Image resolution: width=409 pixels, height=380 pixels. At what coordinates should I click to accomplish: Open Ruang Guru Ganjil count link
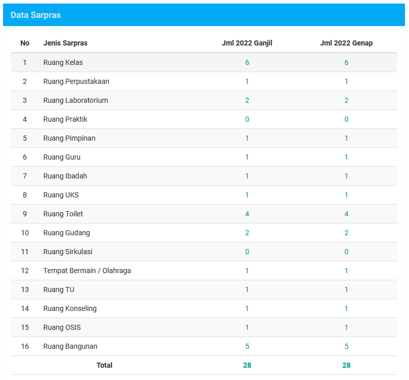tap(247, 157)
